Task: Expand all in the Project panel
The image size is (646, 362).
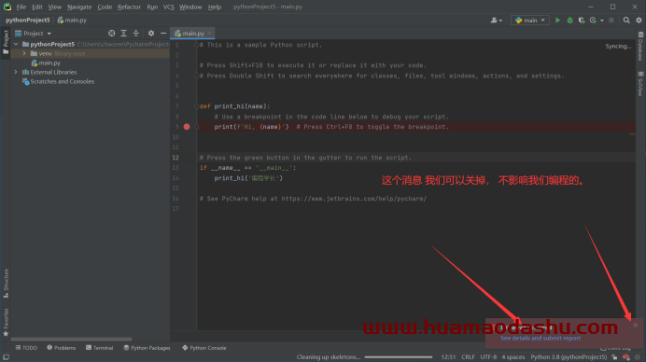Action: (x=123, y=34)
